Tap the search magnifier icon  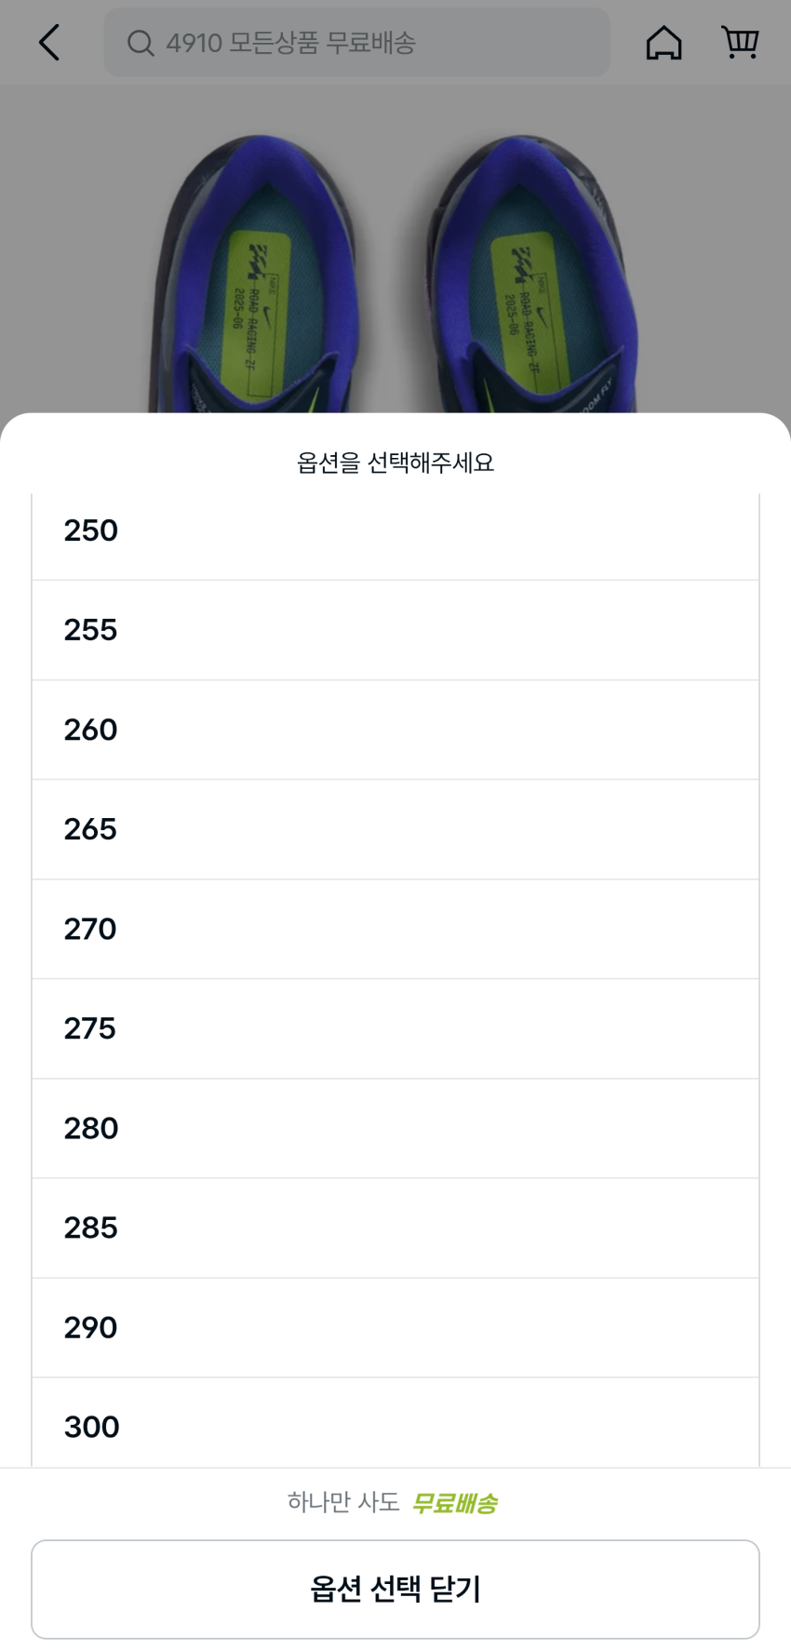pos(141,43)
